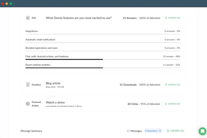Image resolution: width=207 pixels, height=138 pixels.
Task: Select the 0 Questions filter badge
Action: (x=151, y=131)
